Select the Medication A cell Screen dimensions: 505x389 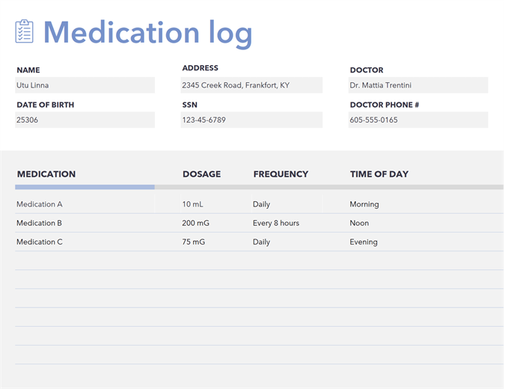40,204
